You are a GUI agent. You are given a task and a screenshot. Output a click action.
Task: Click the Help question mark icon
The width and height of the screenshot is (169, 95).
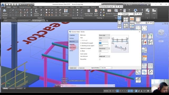click(x=148, y=4)
